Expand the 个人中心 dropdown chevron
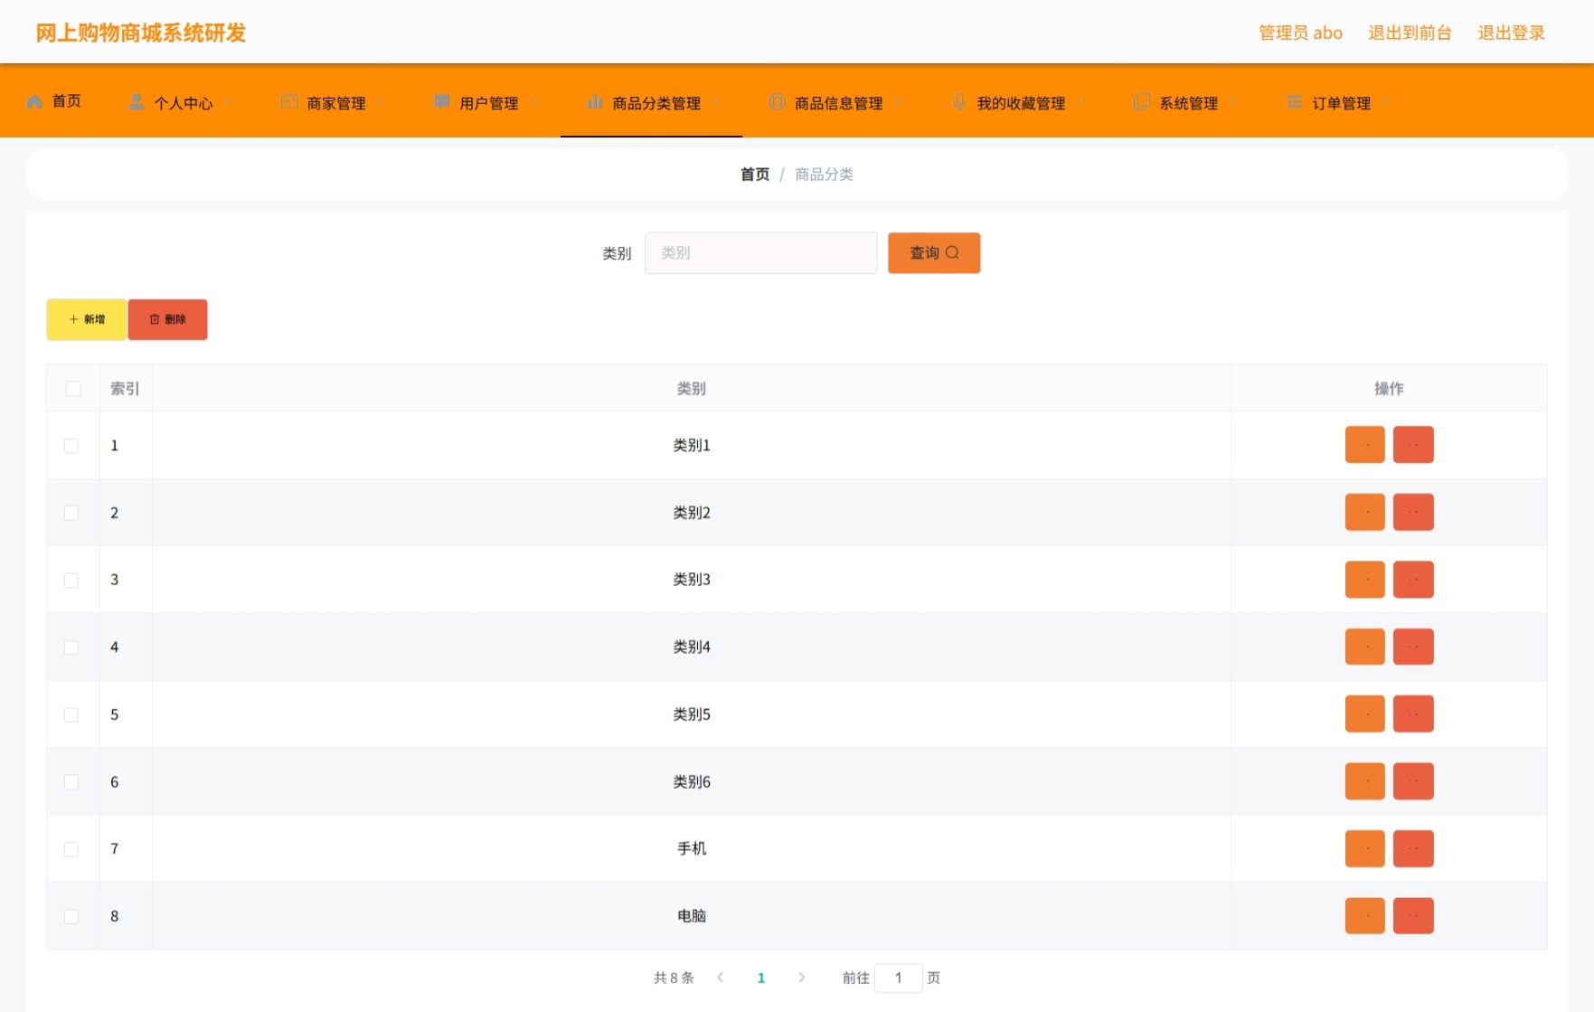The height and width of the screenshot is (1012, 1594). pyautogui.click(x=228, y=102)
